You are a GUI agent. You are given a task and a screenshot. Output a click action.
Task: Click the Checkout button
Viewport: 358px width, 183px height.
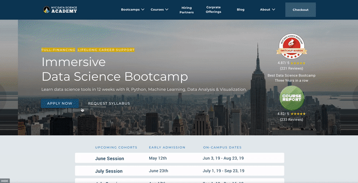pos(300,10)
